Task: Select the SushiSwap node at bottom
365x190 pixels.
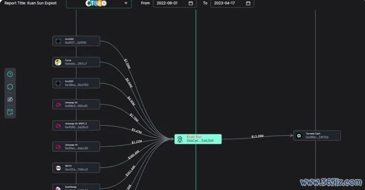Action: click(76, 187)
